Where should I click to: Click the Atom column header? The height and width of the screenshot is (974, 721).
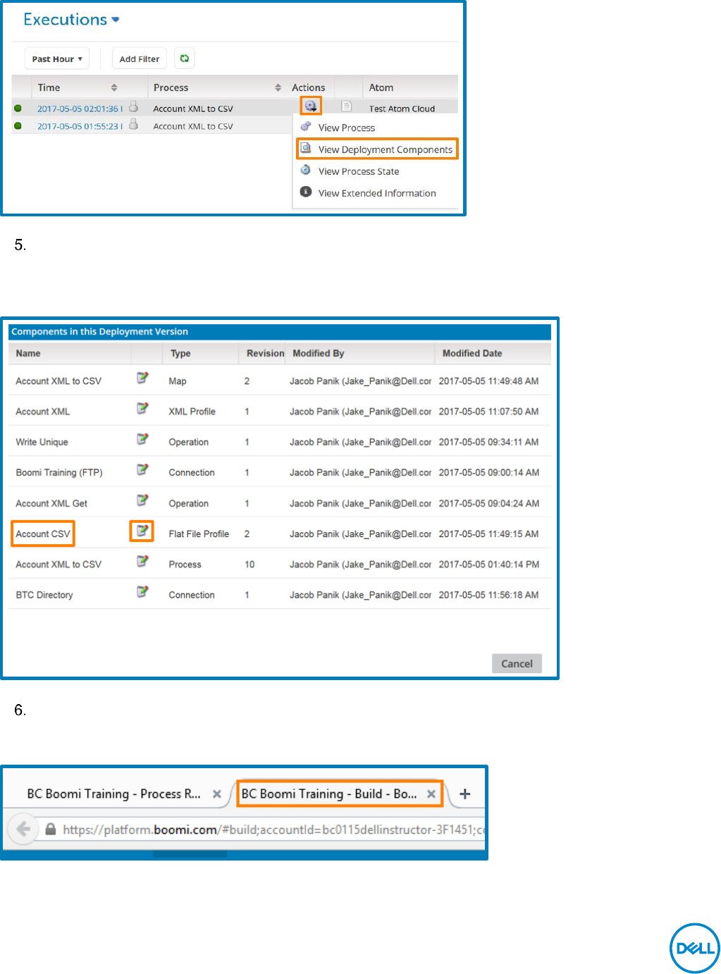click(x=381, y=87)
